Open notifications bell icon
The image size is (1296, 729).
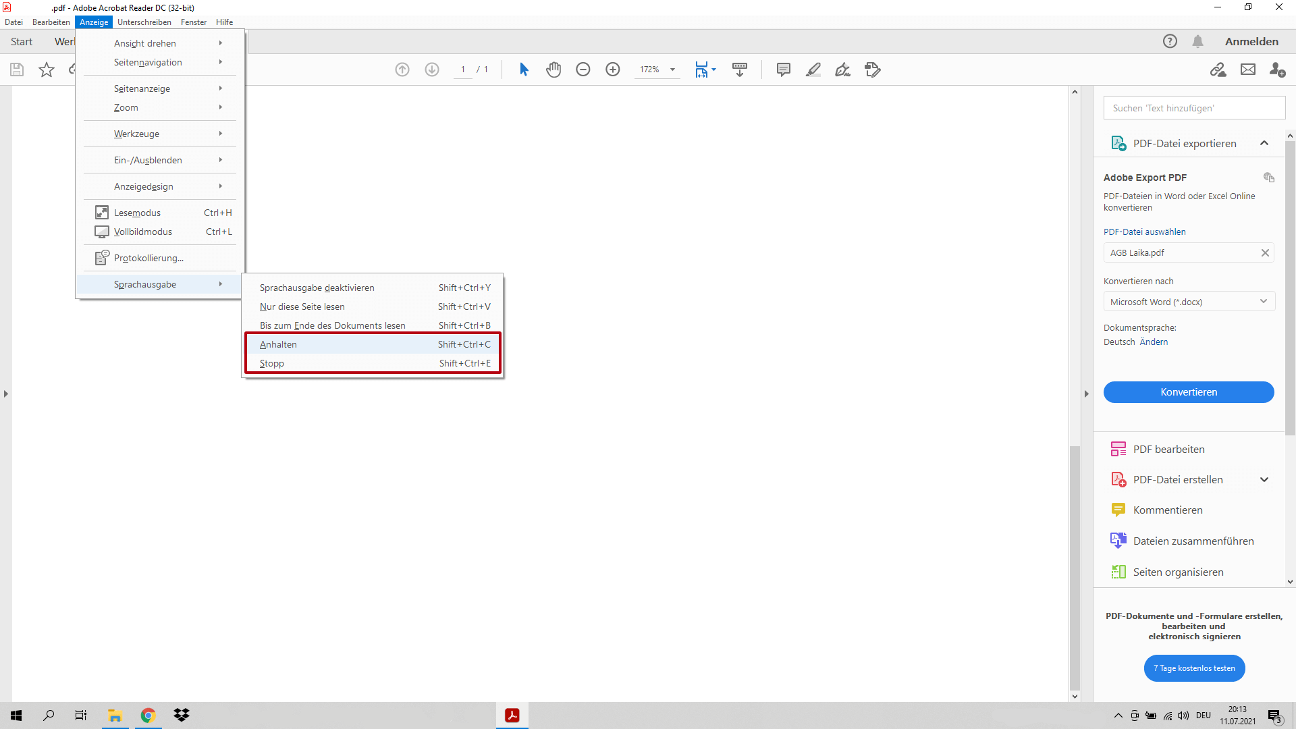tap(1197, 42)
